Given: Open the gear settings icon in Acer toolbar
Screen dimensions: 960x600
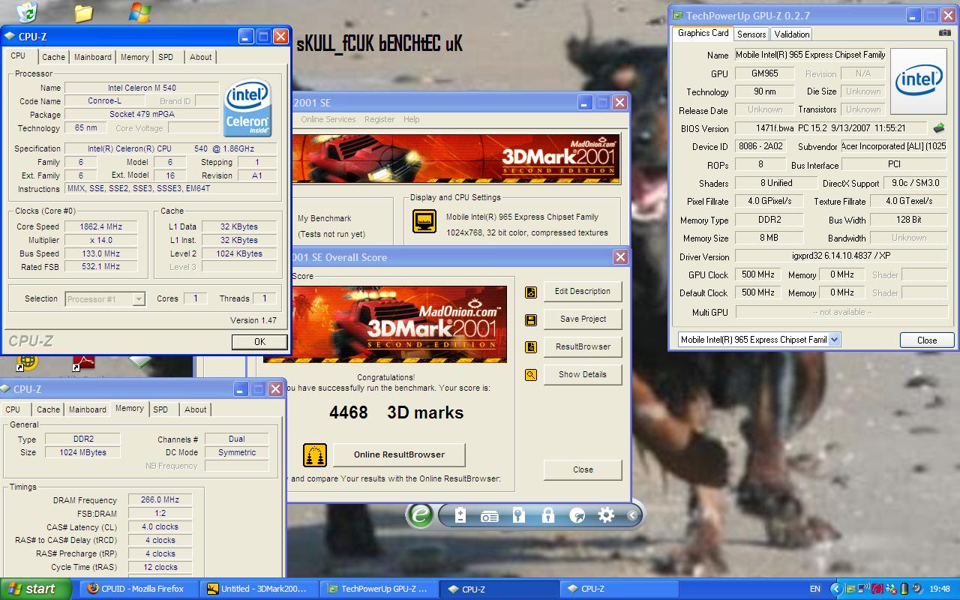Looking at the screenshot, I should click(607, 515).
